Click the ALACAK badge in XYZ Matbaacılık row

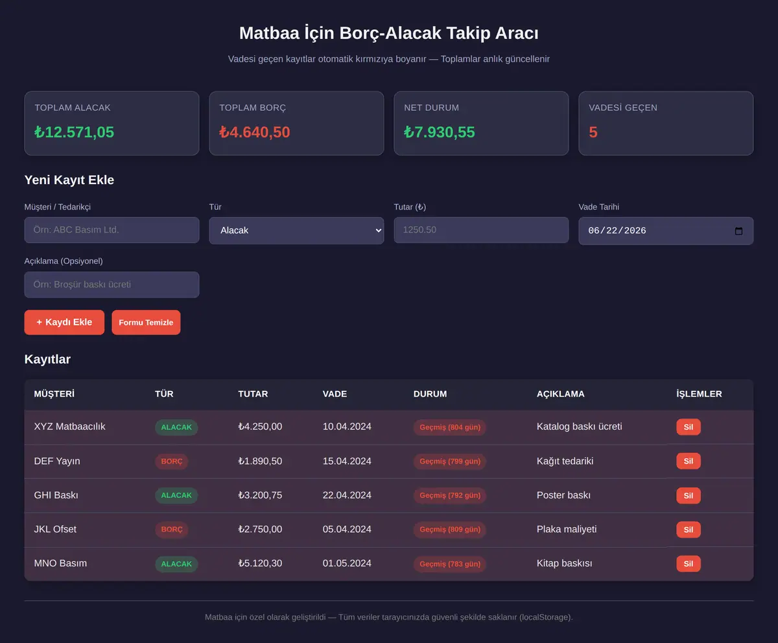tap(176, 427)
